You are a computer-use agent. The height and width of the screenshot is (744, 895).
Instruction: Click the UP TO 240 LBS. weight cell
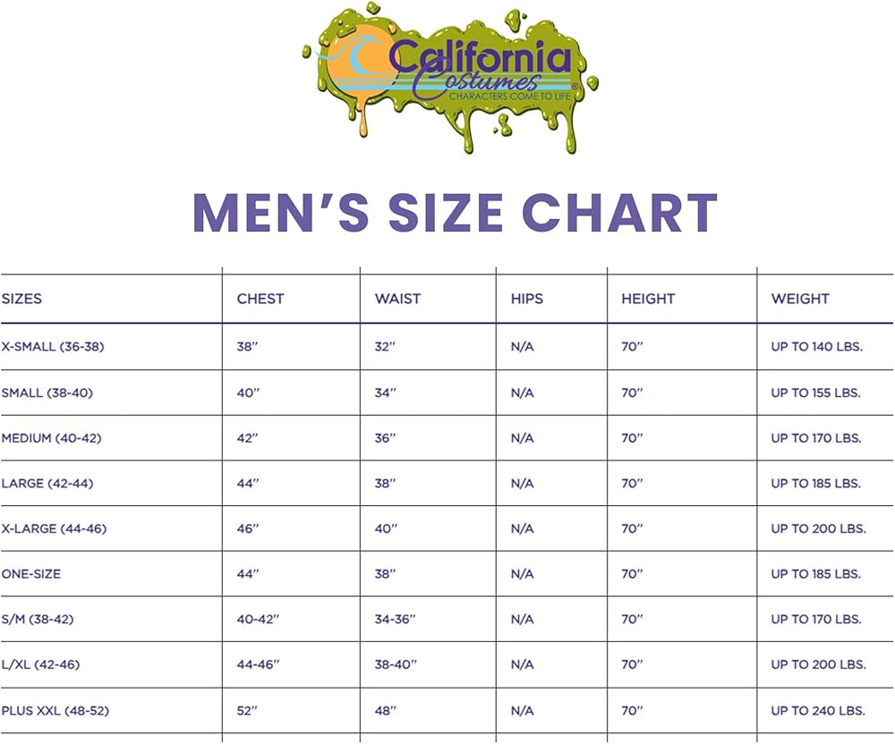point(818,711)
